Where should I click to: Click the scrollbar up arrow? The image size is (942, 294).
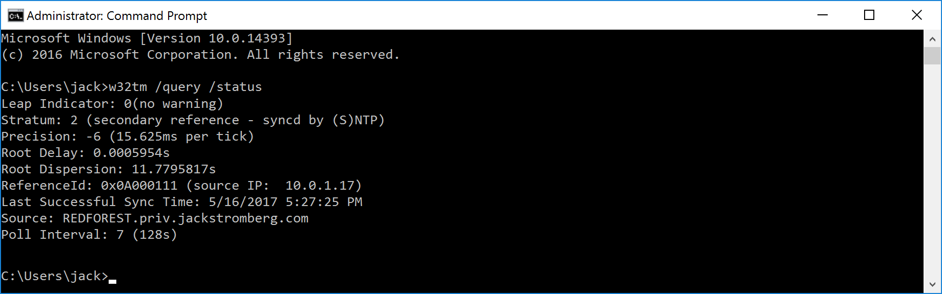[932, 39]
